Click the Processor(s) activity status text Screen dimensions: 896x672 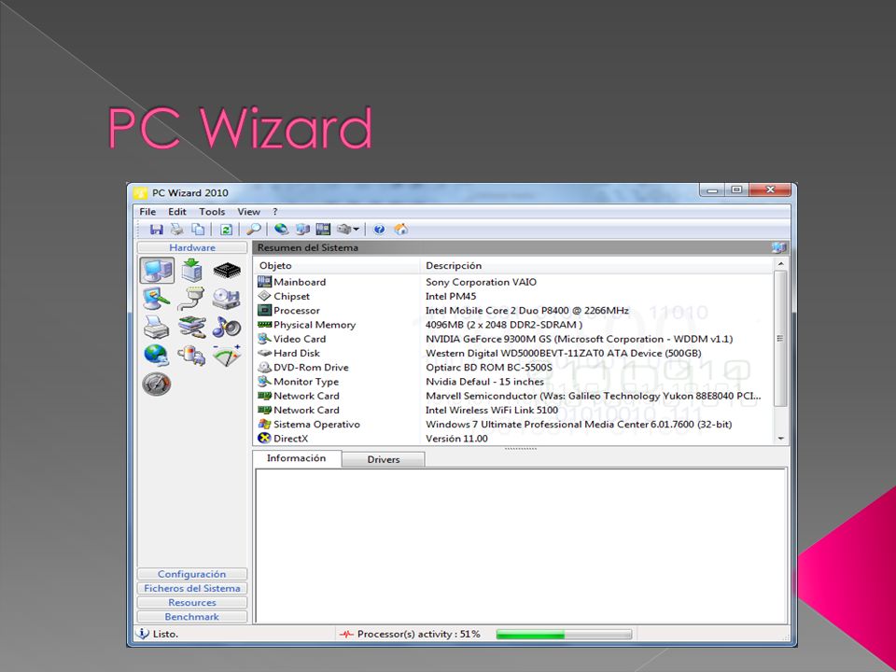click(x=418, y=635)
